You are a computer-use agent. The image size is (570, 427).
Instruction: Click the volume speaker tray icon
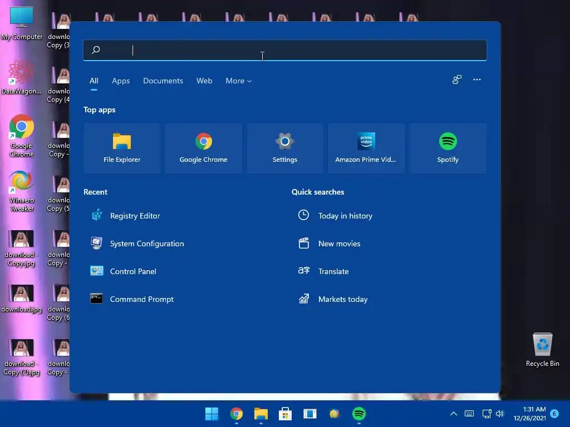pyautogui.click(x=500, y=414)
